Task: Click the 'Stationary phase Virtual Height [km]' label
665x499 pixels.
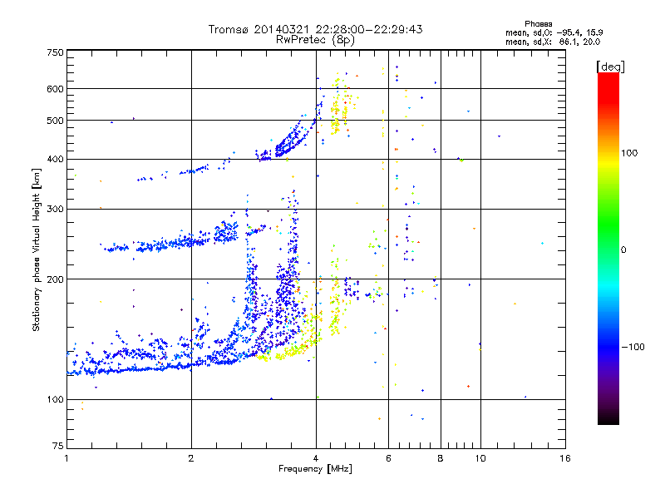Action: [x=37, y=249]
